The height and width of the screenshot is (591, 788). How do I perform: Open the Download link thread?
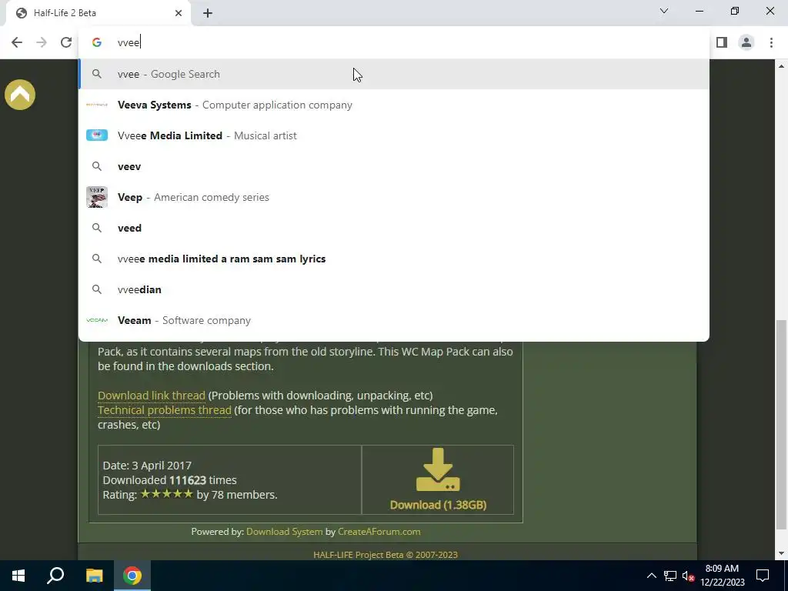pos(152,396)
